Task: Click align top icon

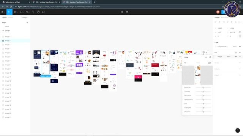Action: pyautogui.click(x=228, y=22)
